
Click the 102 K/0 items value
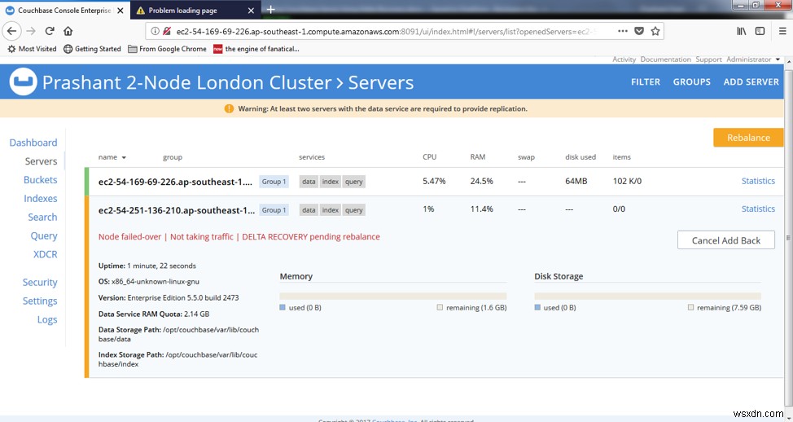click(627, 181)
